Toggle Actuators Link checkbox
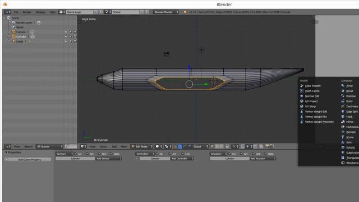The width and height of the screenshot is (359, 202). pos(253,154)
